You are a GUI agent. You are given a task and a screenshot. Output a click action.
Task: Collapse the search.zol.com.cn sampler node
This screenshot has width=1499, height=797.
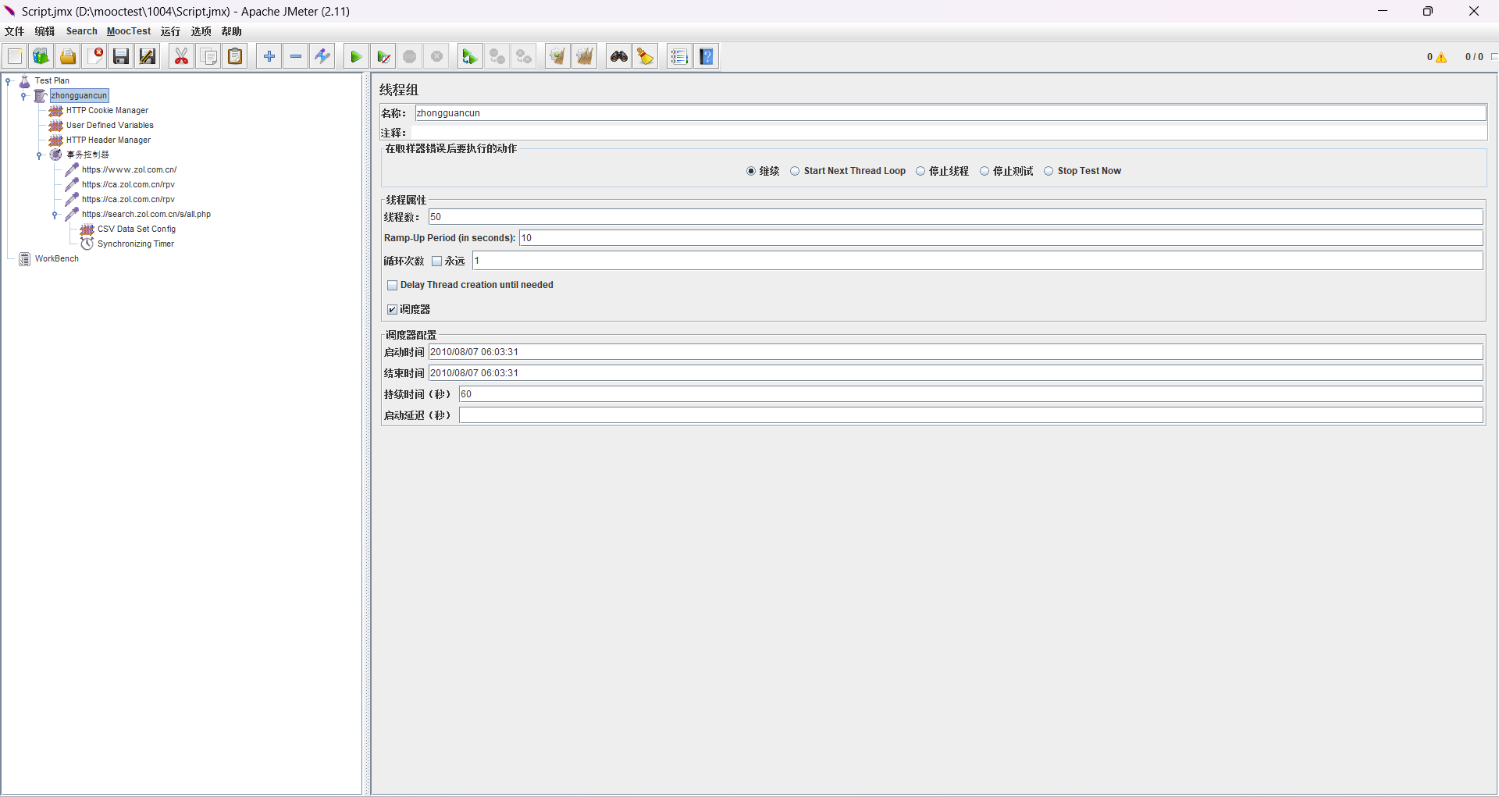coord(55,214)
